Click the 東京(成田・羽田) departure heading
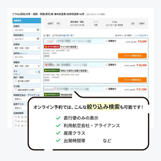161x161 pixels. pyautogui.click(x=77, y=22)
